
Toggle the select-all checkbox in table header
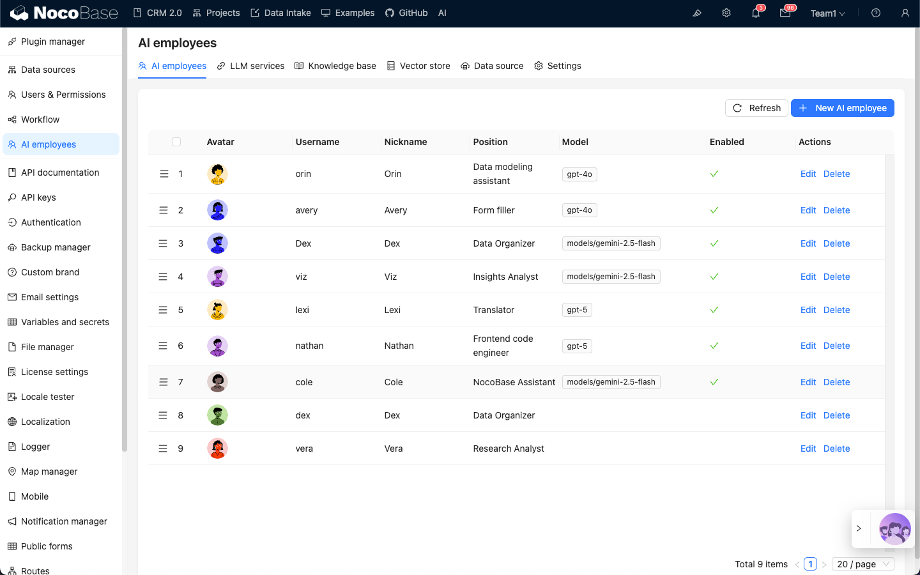176,142
